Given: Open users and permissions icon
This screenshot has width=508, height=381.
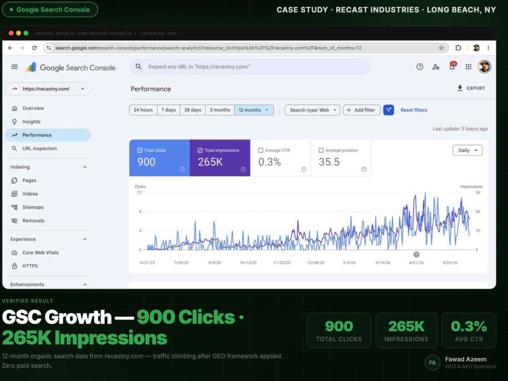Looking at the screenshot, I should click(x=436, y=67).
